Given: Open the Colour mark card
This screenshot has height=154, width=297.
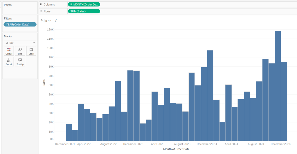Looking at the screenshot, I should (9, 51).
